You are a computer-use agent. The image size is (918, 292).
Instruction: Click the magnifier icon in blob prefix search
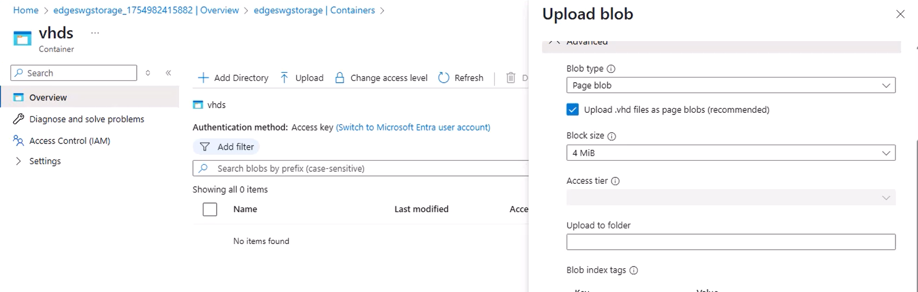pos(203,168)
